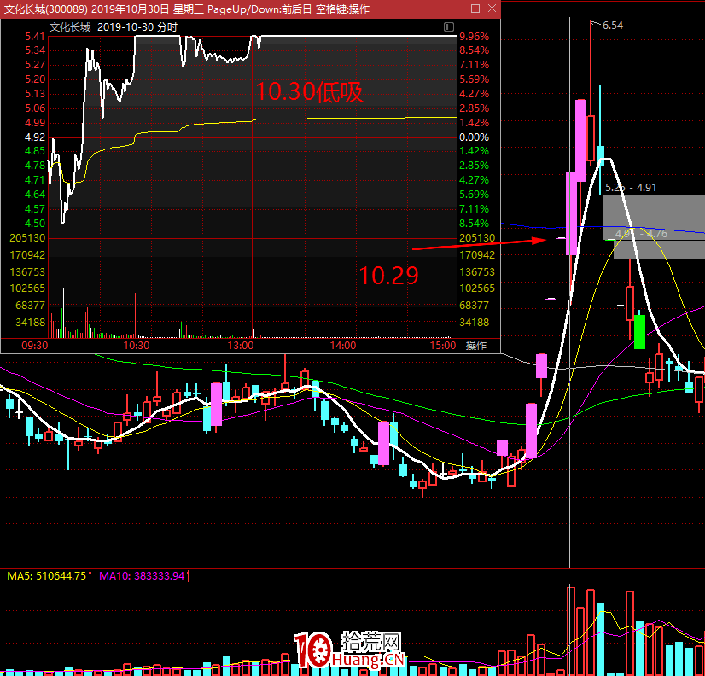Click the popup title 文化长城(300089) 2019年10月30日
705x676 pixels.
(86, 9)
